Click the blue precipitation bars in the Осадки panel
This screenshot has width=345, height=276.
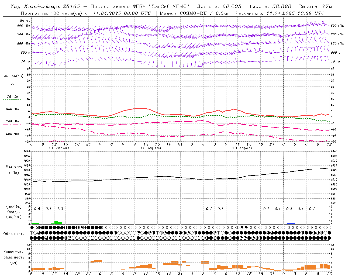click(299, 224)
